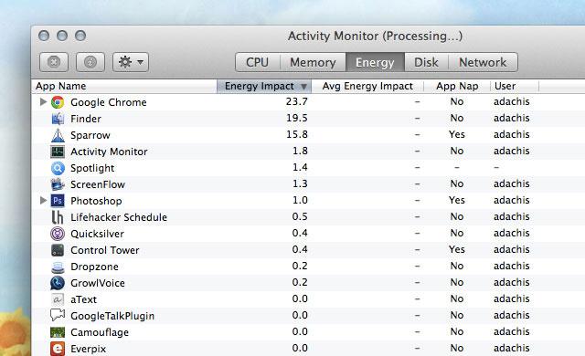The width and height of the screenshot is (585, 356).
Task: Expand the Google Chrome process group
Action: click(43, 101)
